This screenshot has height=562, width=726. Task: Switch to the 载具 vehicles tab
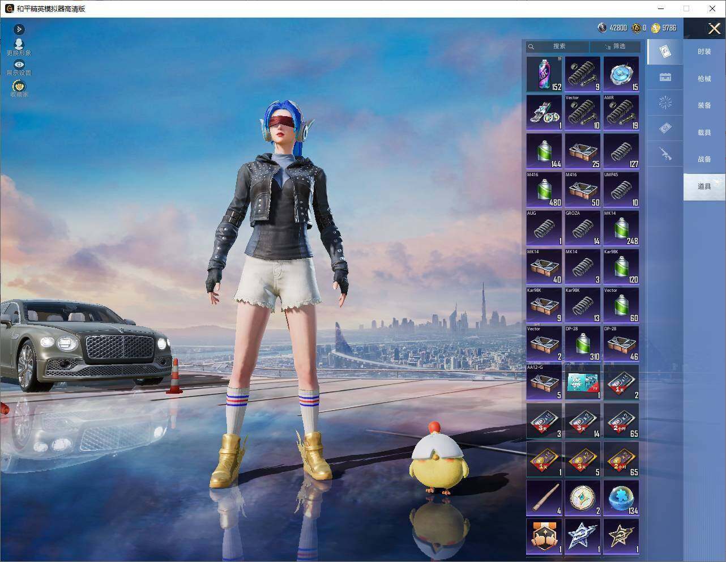[704, 133]
